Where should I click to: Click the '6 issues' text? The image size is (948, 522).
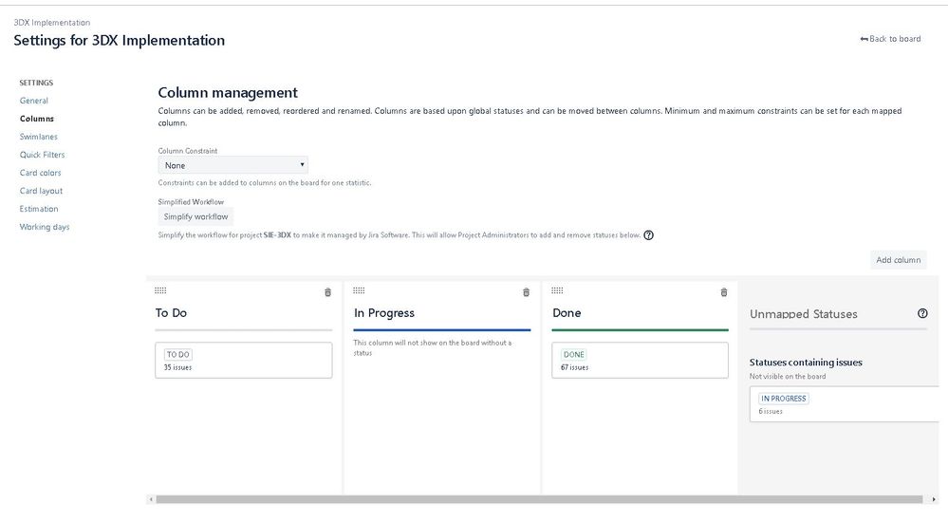[x=771, y=411]
